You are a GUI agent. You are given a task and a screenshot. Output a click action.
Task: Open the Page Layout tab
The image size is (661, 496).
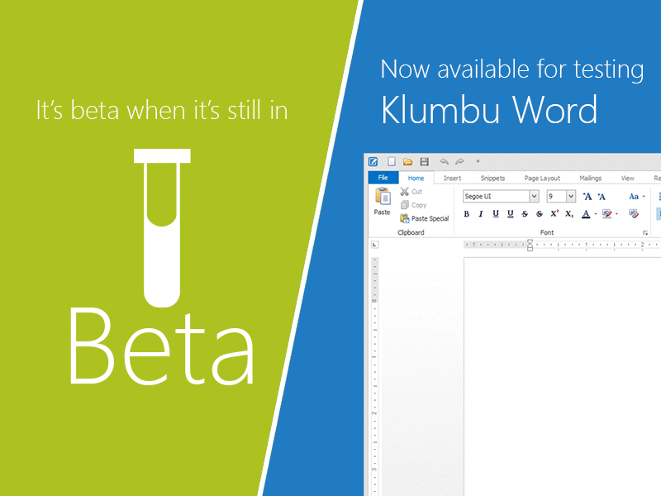pyautogui.click(x=542, y=178)
